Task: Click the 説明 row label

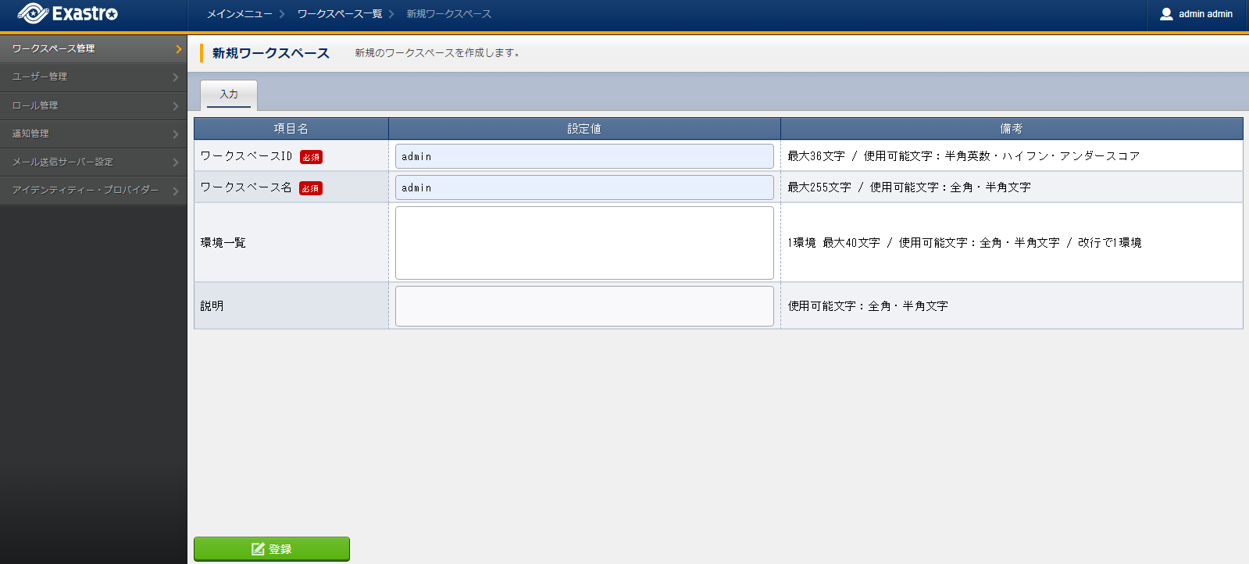Action: 212,306
